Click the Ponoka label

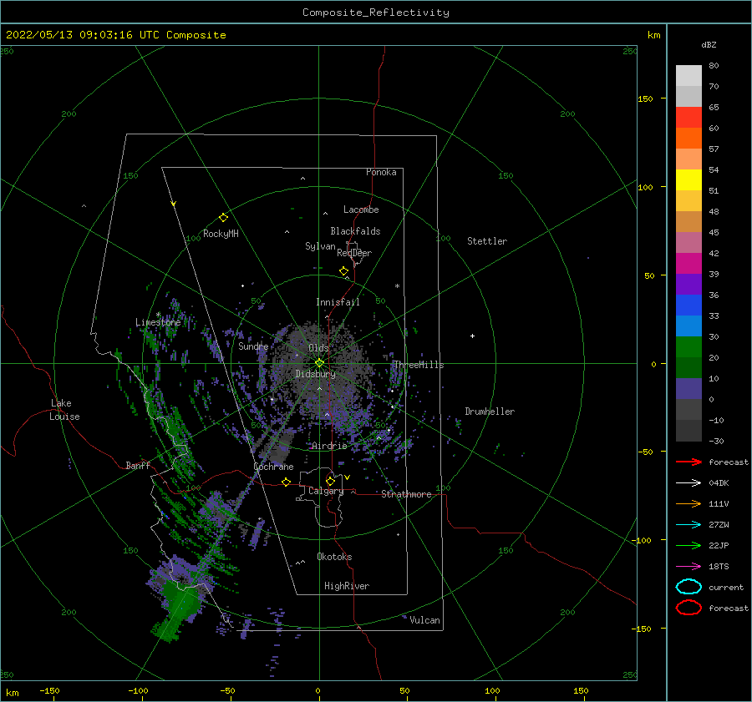[x=381, y=172]
